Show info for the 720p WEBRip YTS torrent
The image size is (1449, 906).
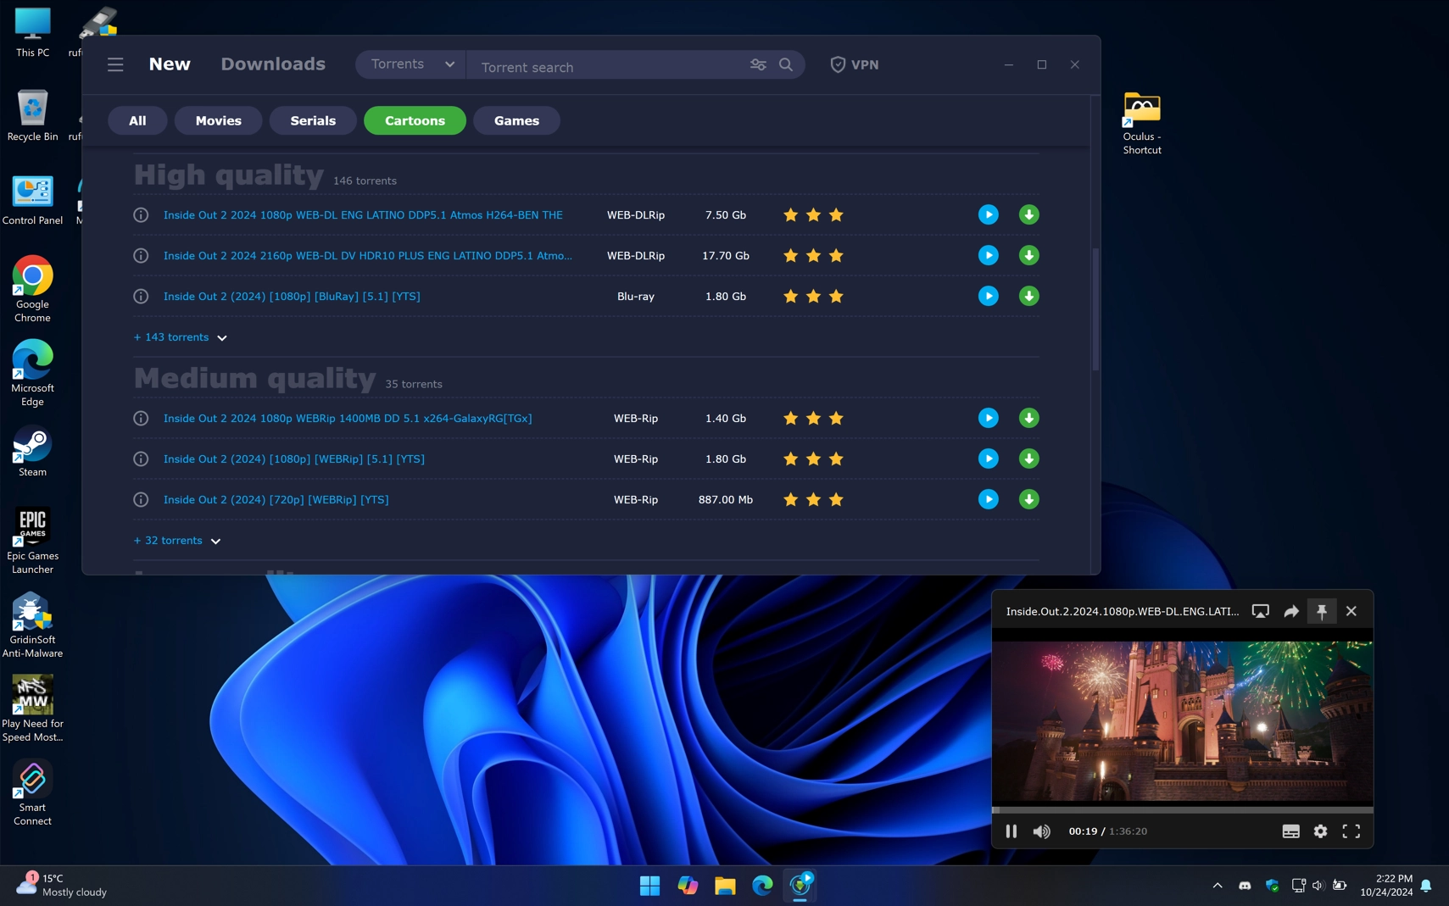pos(141,500)
